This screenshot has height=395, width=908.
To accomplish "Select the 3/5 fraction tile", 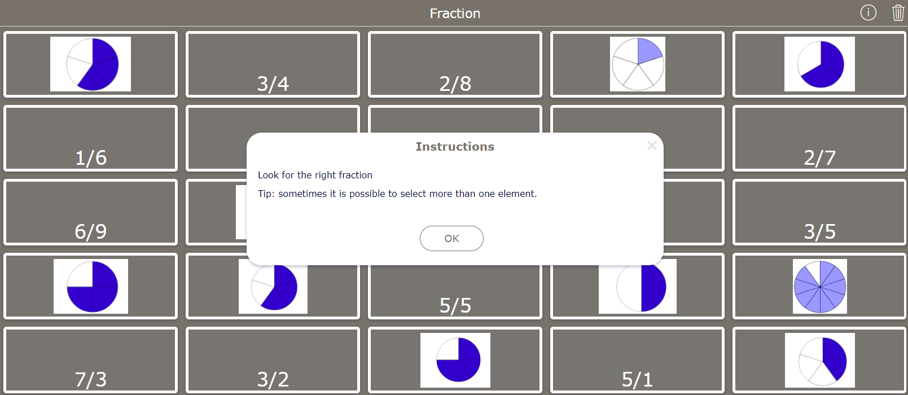I will point(819,212).
